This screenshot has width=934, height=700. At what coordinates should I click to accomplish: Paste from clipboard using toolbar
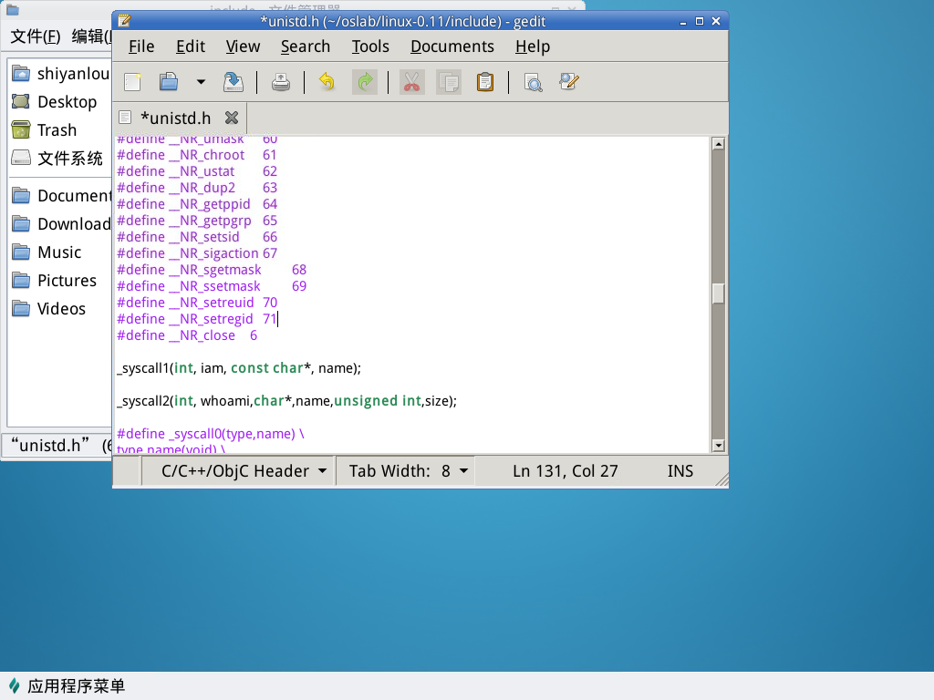pyautogui.click(x=485, y=82)
